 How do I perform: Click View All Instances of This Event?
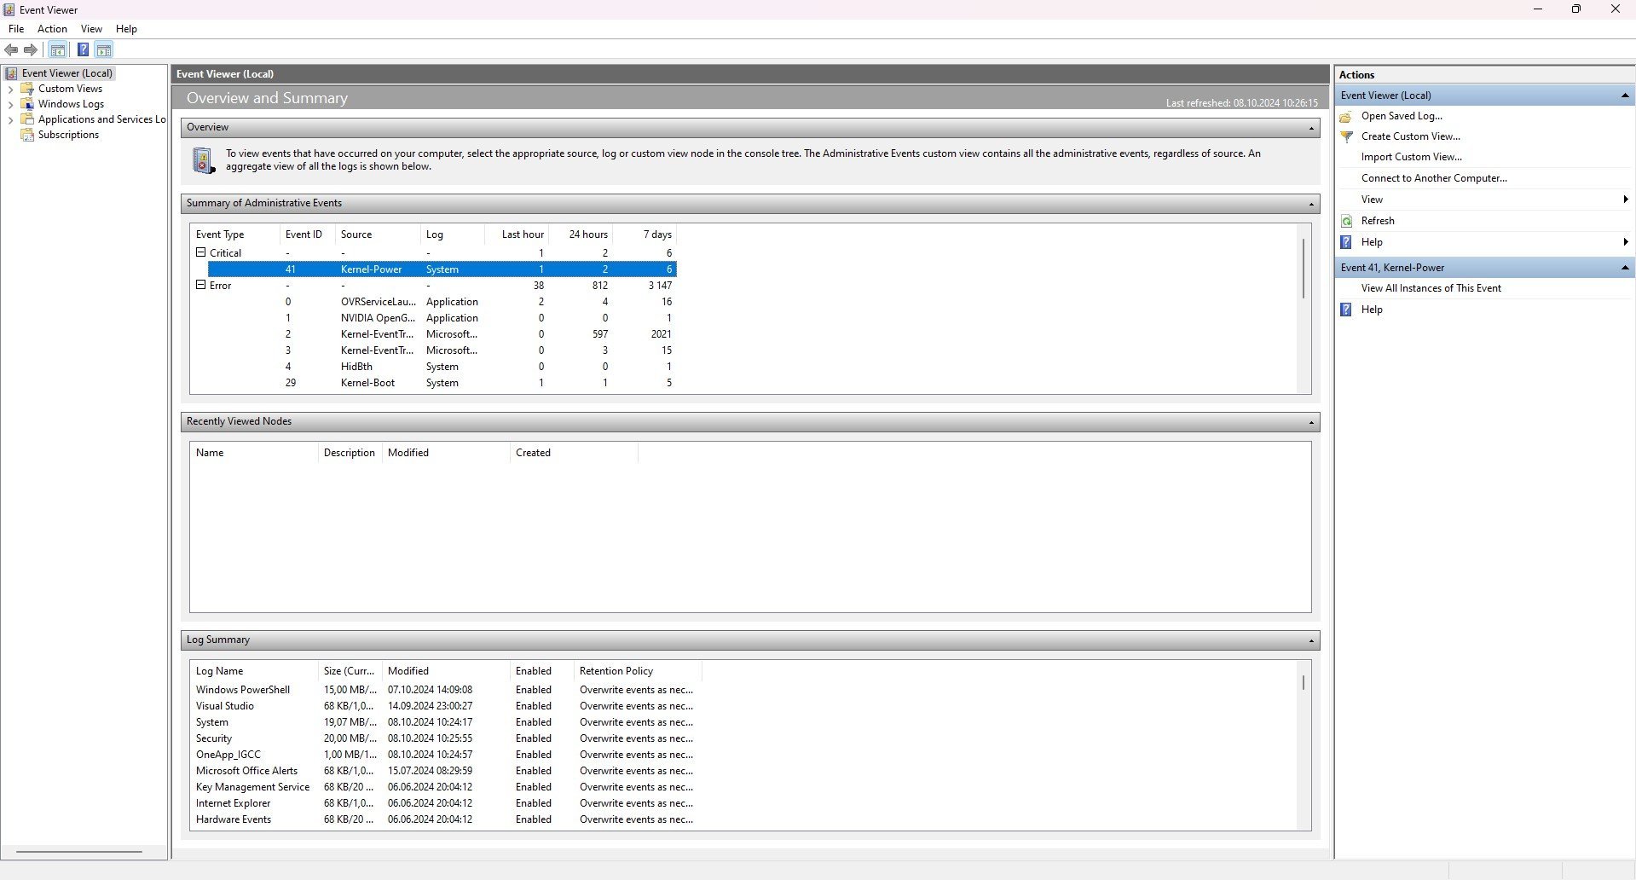[1431, 288]
